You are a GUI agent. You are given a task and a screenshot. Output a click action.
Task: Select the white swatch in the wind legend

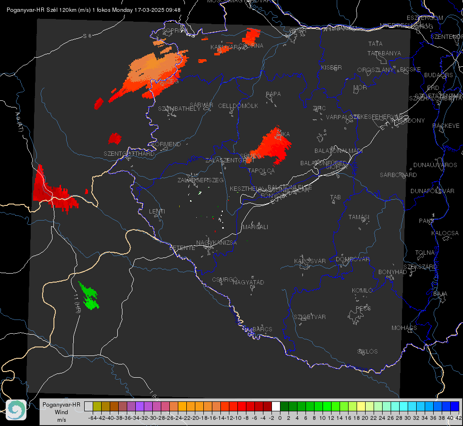click(276, 407)
